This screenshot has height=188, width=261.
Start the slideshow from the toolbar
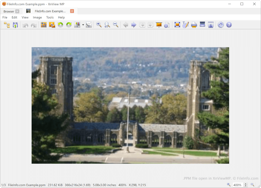pos(159,25)
